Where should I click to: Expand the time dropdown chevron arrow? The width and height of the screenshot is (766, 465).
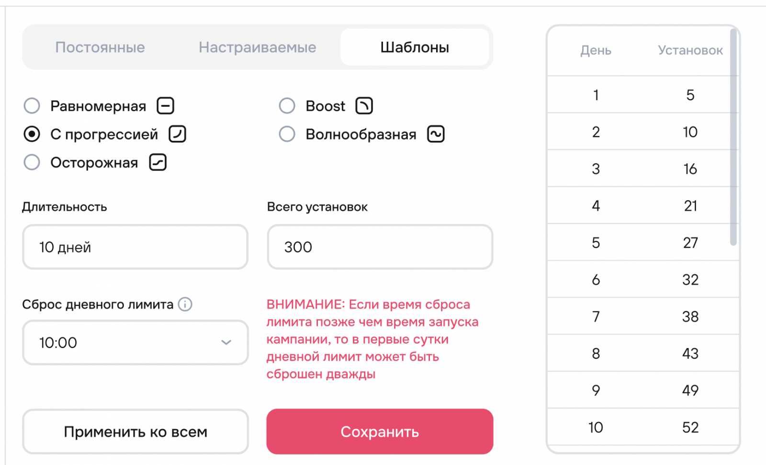click(x=226, y=342)
